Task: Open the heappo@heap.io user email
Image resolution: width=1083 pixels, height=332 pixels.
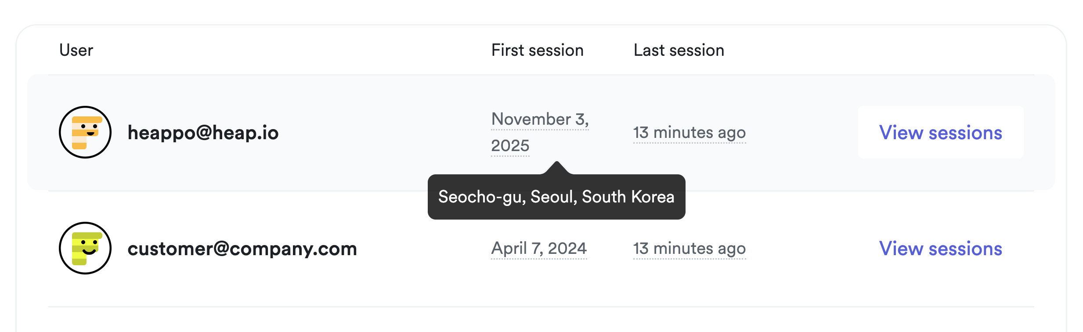Action: click(x=203, y=133)
